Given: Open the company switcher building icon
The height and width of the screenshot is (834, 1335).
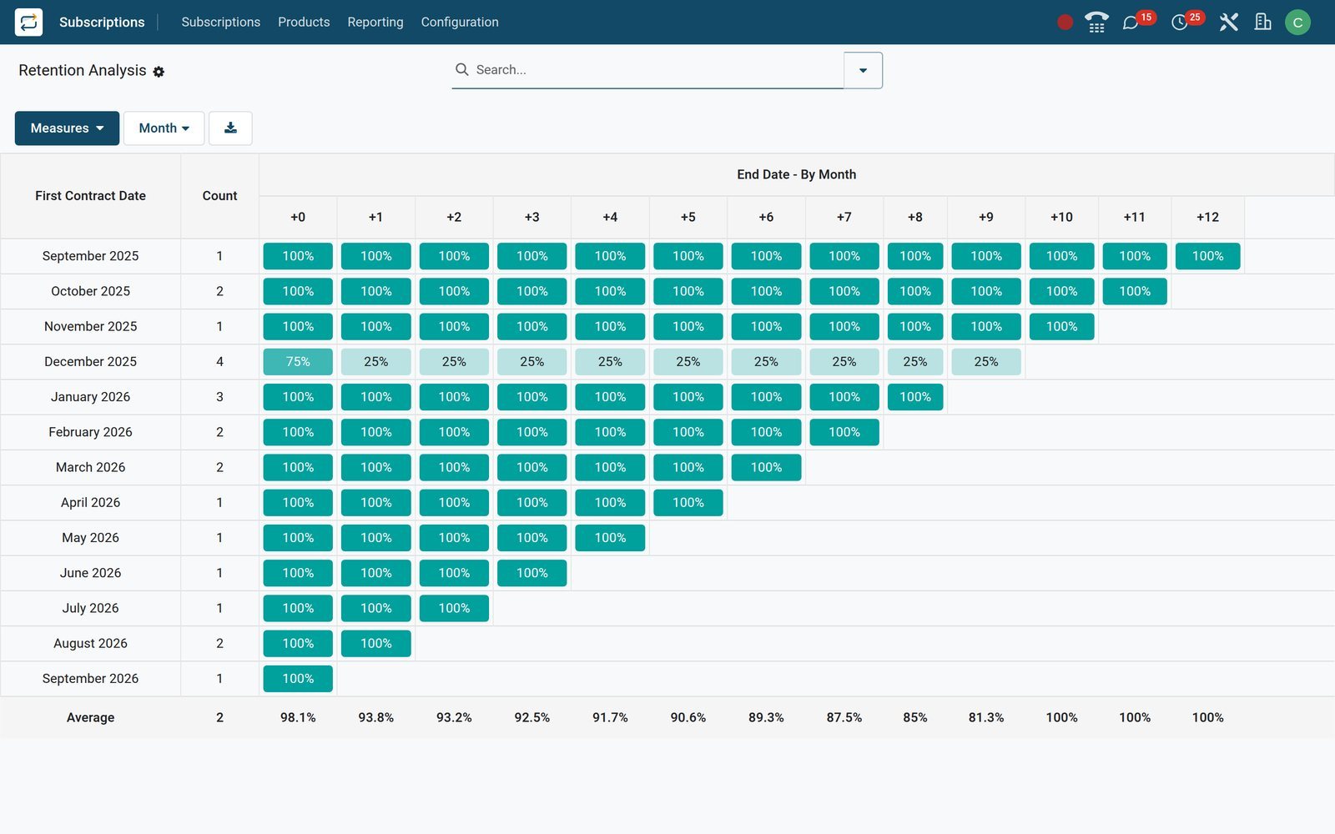Looking at the screenshot, I should (1262, 23).
